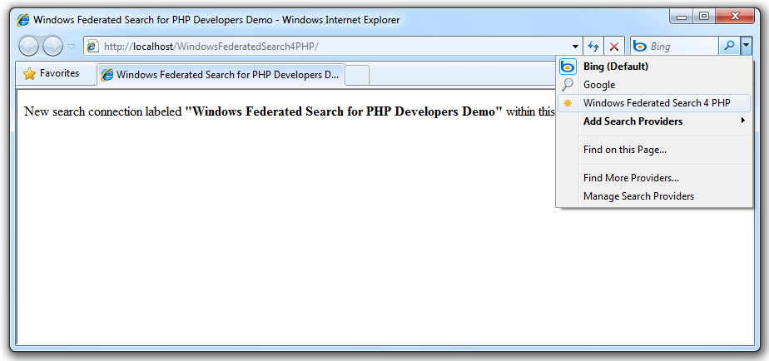Click the Forward navigation arrow
Image resolution: width=769 pixels, height=361 pixels.
click(x=52, y=46)
